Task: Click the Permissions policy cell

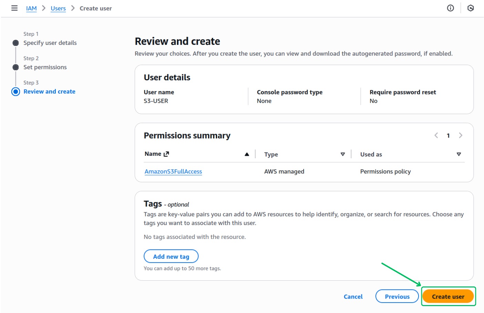Action: pos(385,171)
